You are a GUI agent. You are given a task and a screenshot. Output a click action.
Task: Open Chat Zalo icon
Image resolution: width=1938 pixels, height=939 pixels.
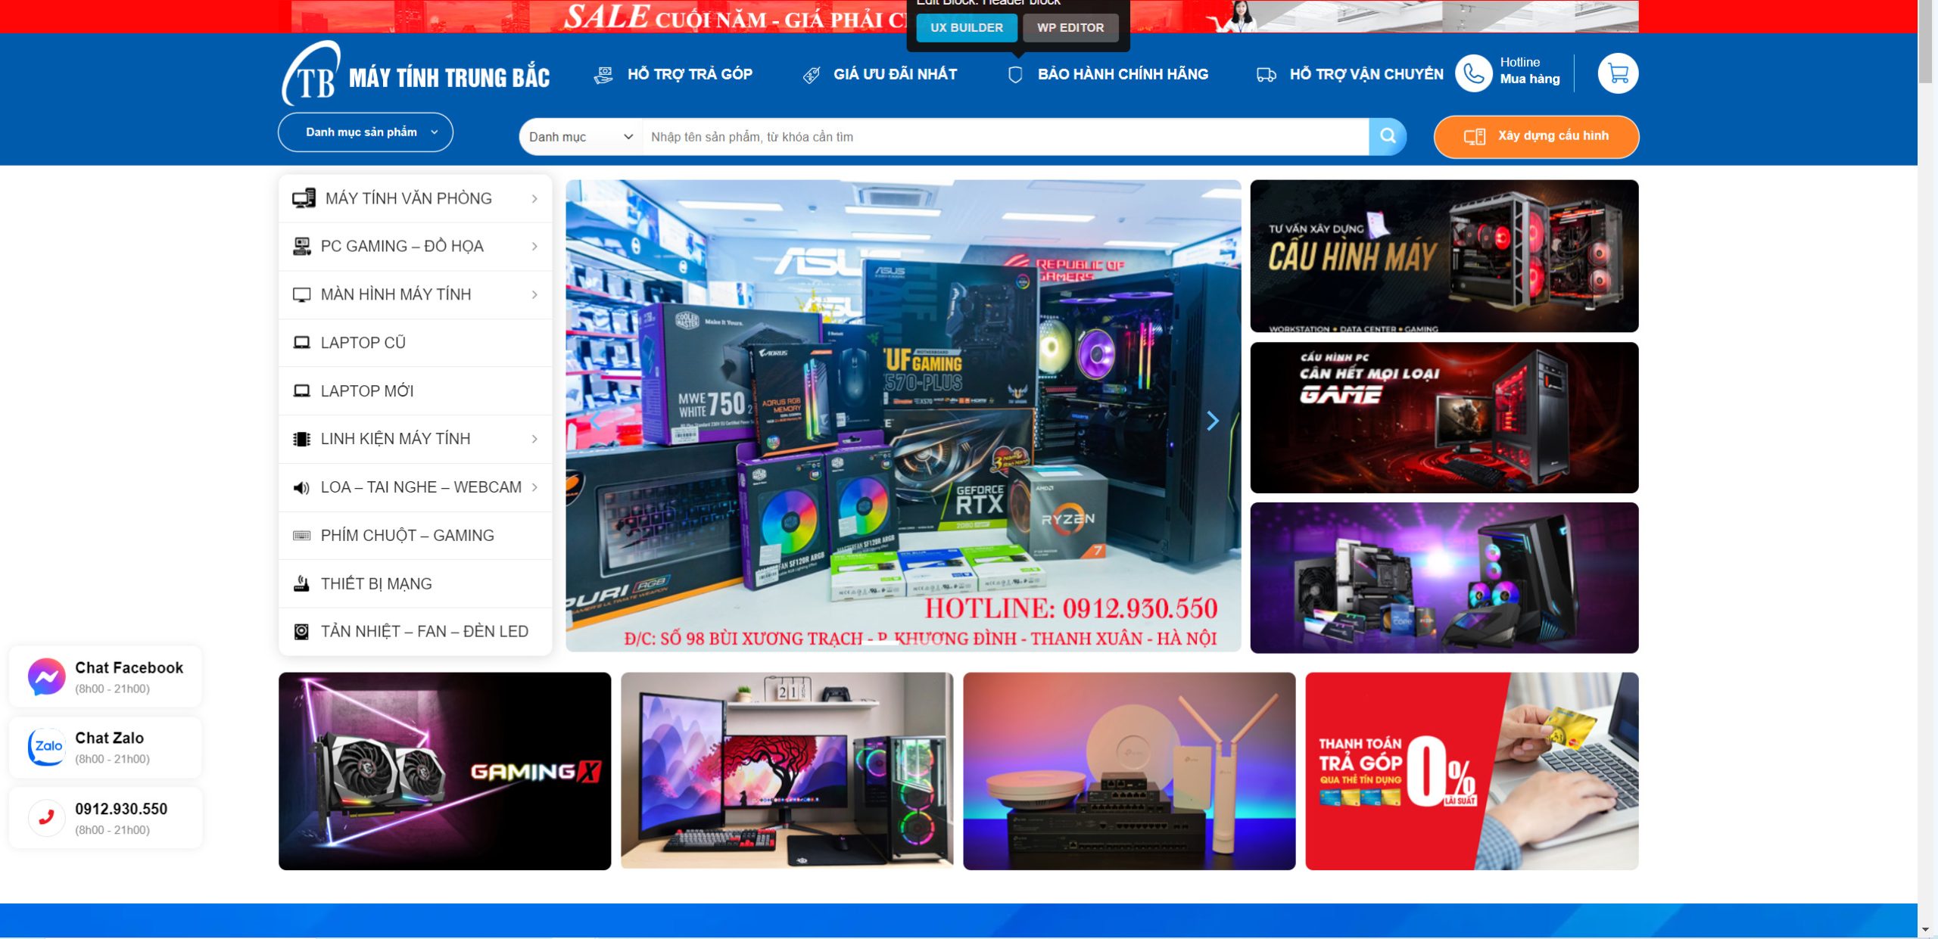coord(46,747)
